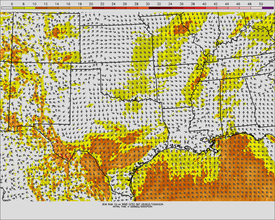
Task: Select the bright red 38–40 knots swatch
Action: click(x=200, y=8)
